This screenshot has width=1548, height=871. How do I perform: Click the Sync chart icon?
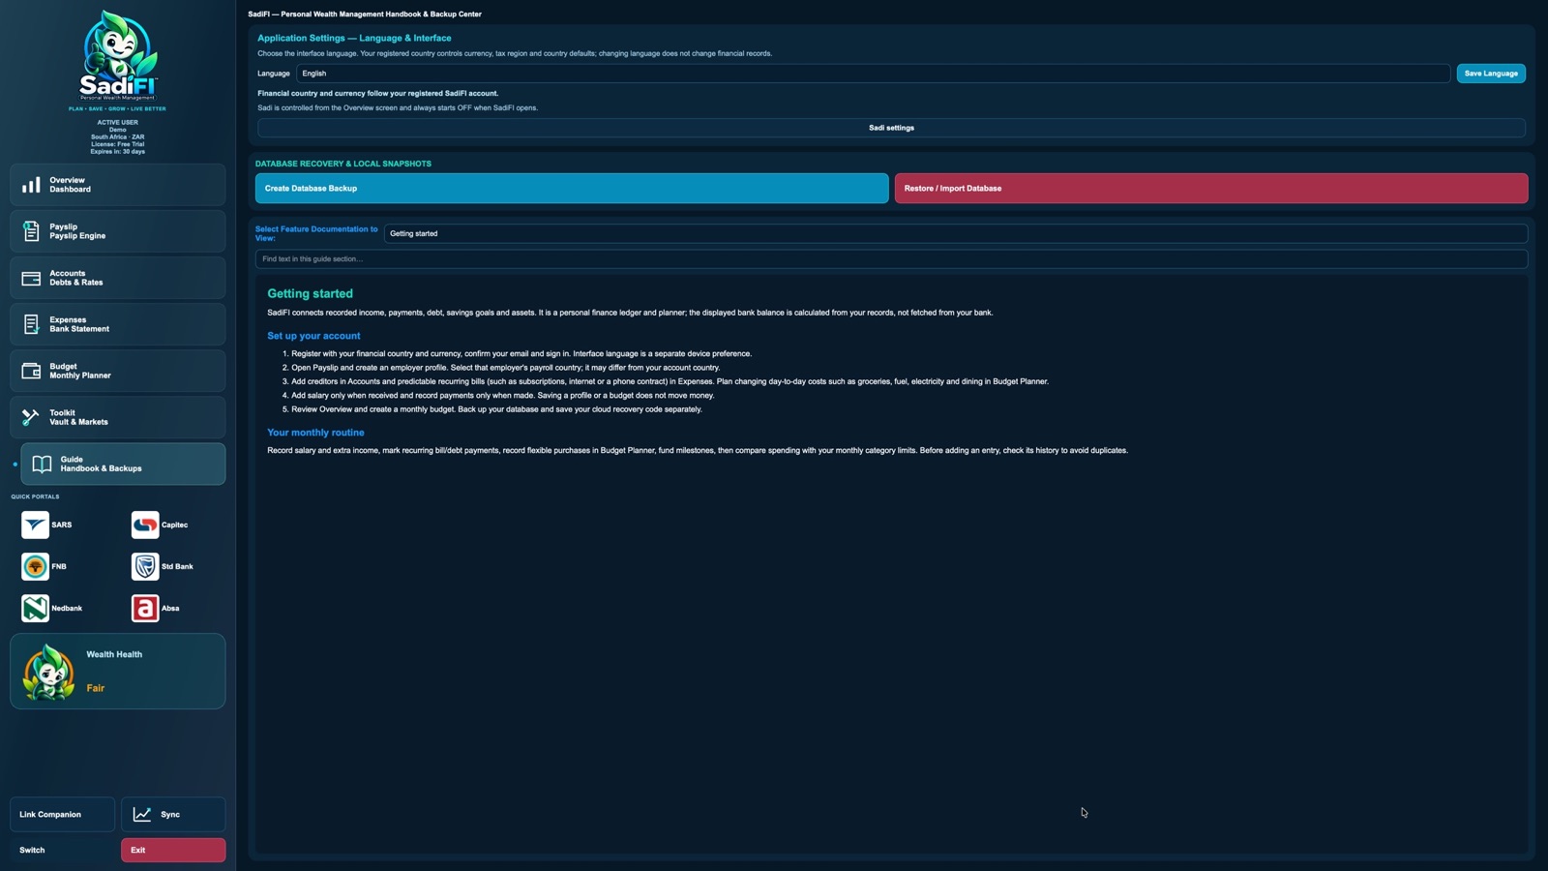click(x=142, y=814)
